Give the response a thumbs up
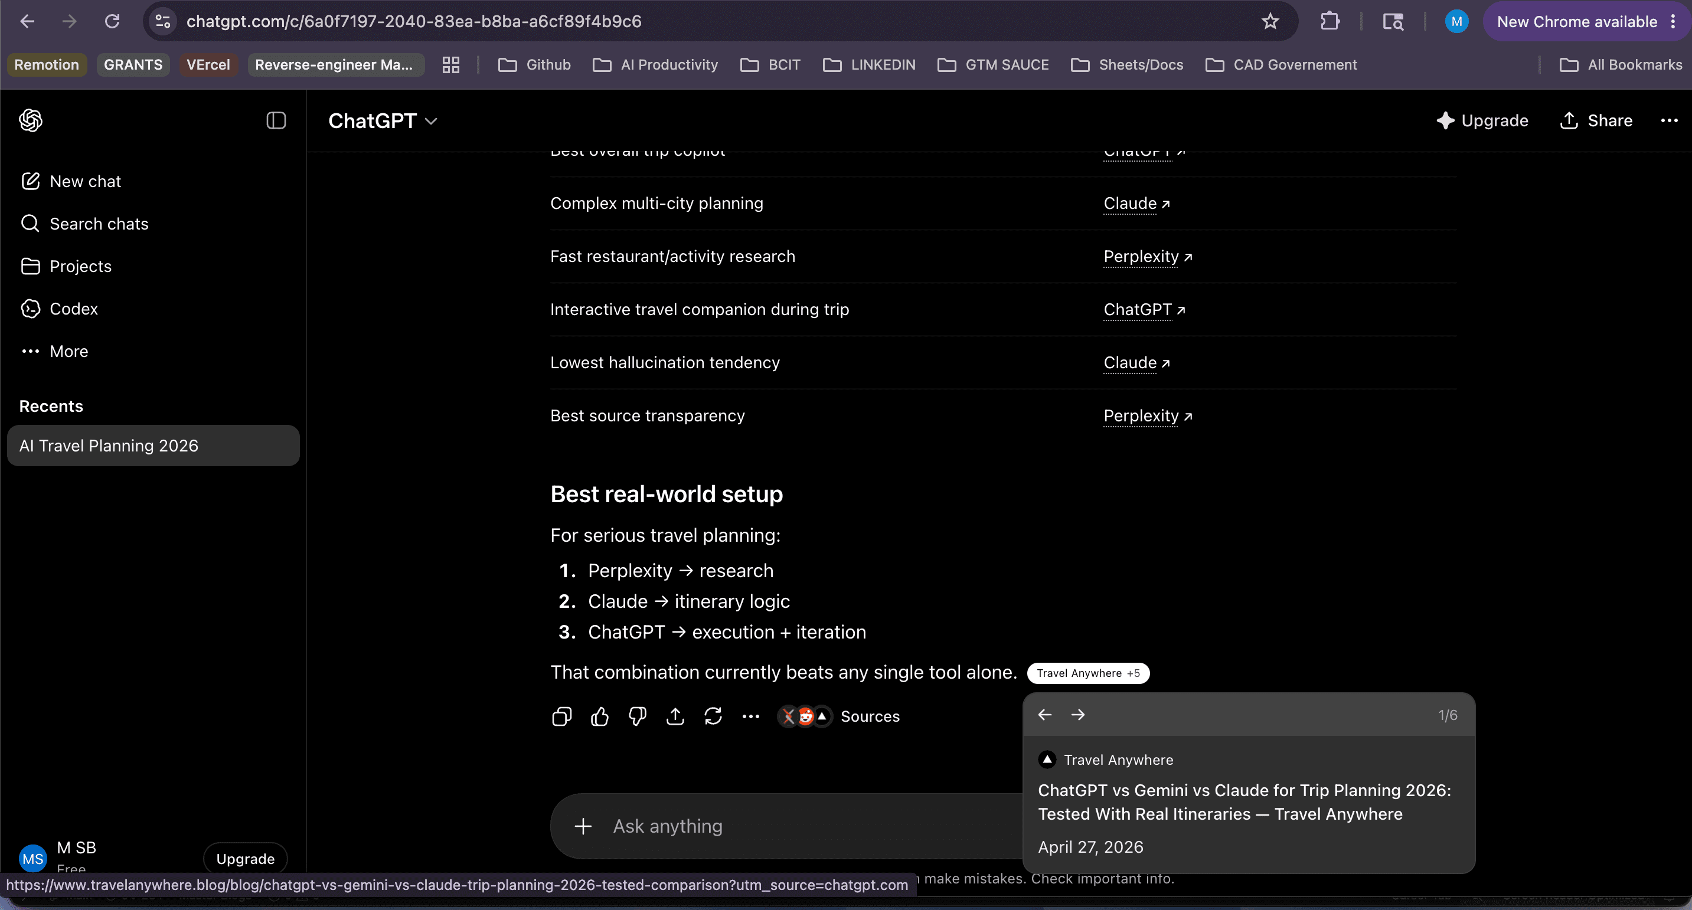The width and height of the screenshot is (1692, 910). 600,716
